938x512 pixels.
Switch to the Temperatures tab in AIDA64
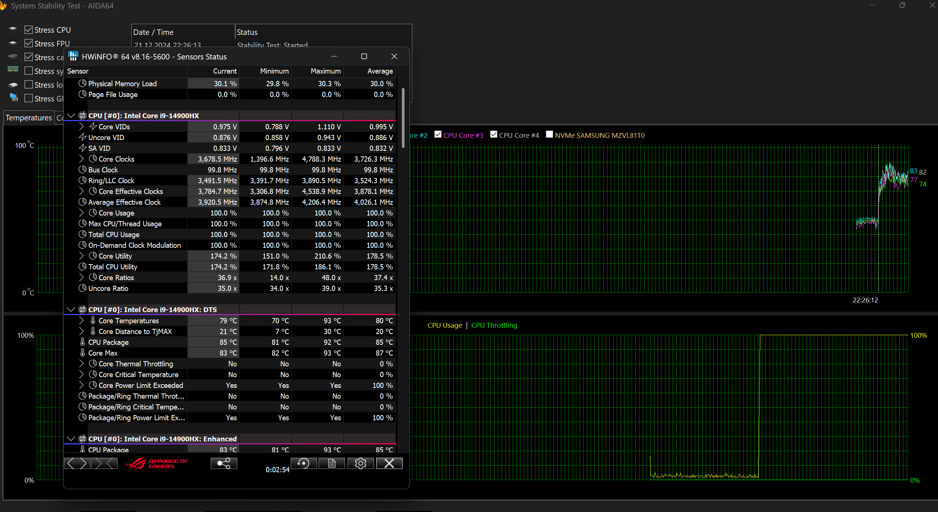pos(29,118)
